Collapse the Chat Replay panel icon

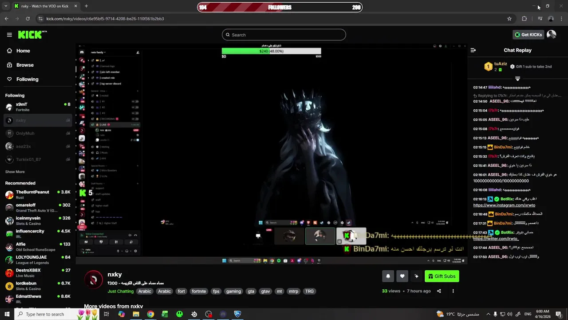pos(473,50)
